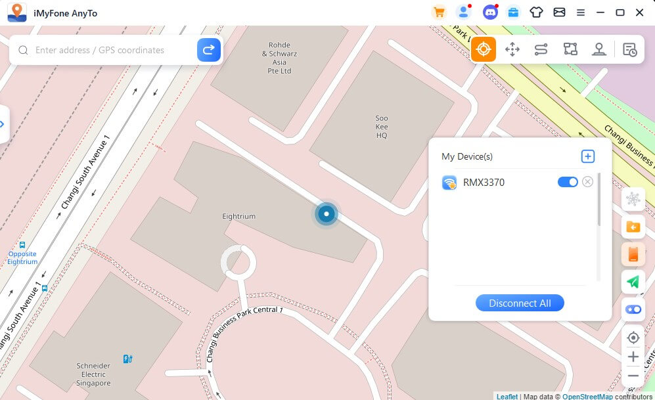
Task: Select the Two-spot route mode icon
Action: 541,49
